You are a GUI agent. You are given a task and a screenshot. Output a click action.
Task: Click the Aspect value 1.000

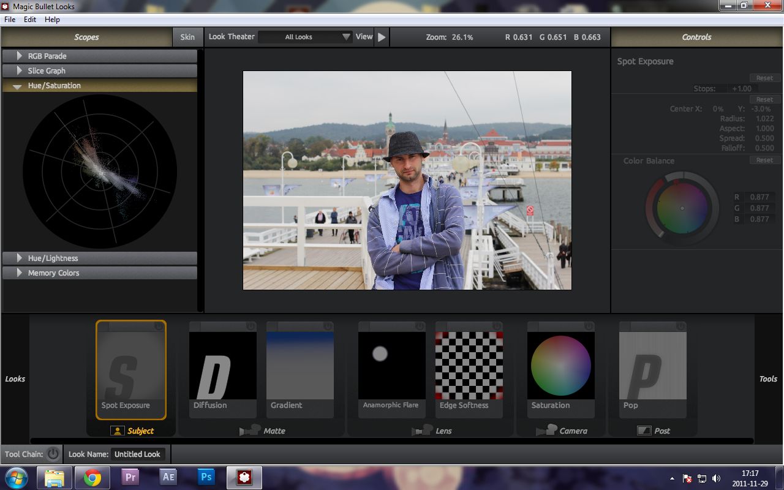pyautogui.click(x=764, y=128)
